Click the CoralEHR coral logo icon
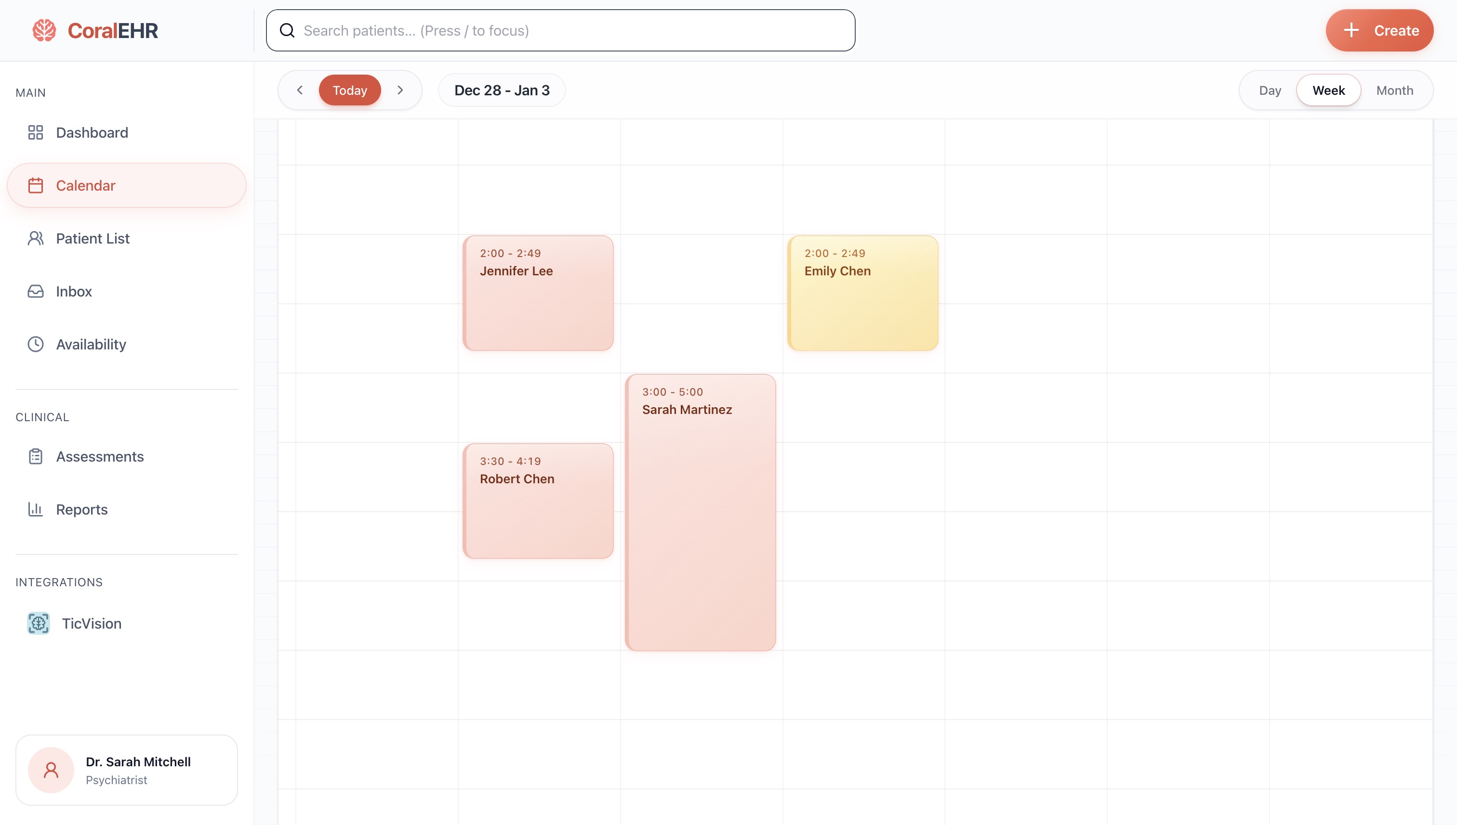Image resolution: width=1457 pixels, height=825 pixels. pyautogui.click(x=44, y=31)
